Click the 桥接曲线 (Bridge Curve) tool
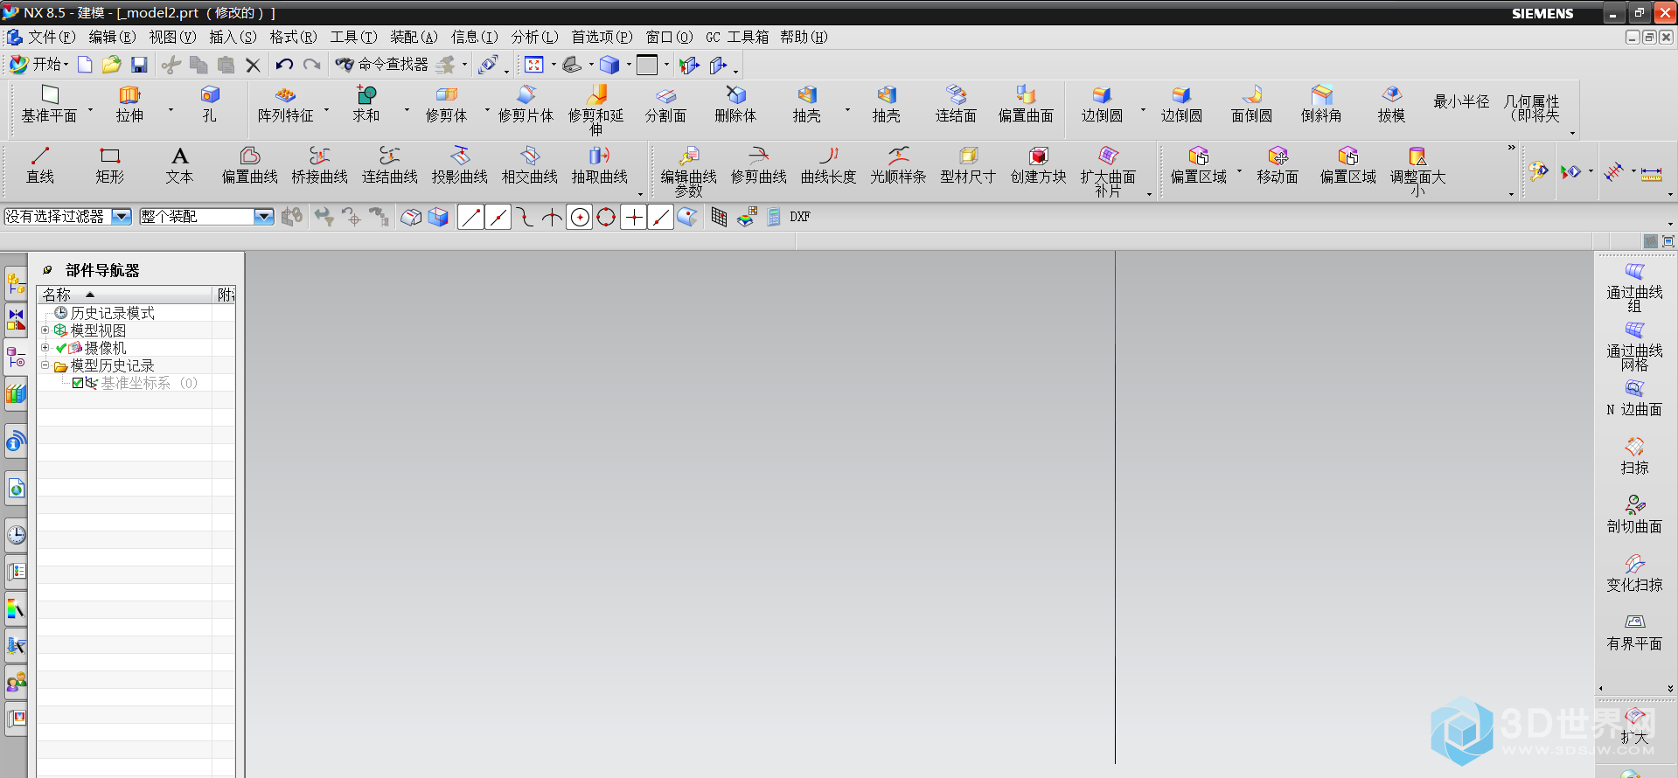The height and width of the screenshot is (778, 1678). pyautogui.click(x=320, y=165)
